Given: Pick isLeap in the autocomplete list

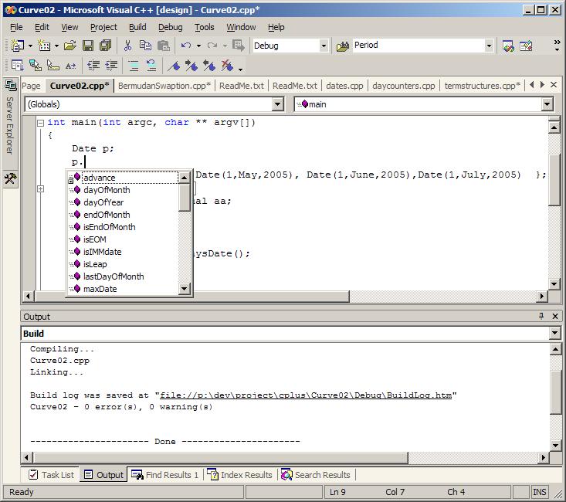Looking at the screenshot, I should [x=95, y=264].
